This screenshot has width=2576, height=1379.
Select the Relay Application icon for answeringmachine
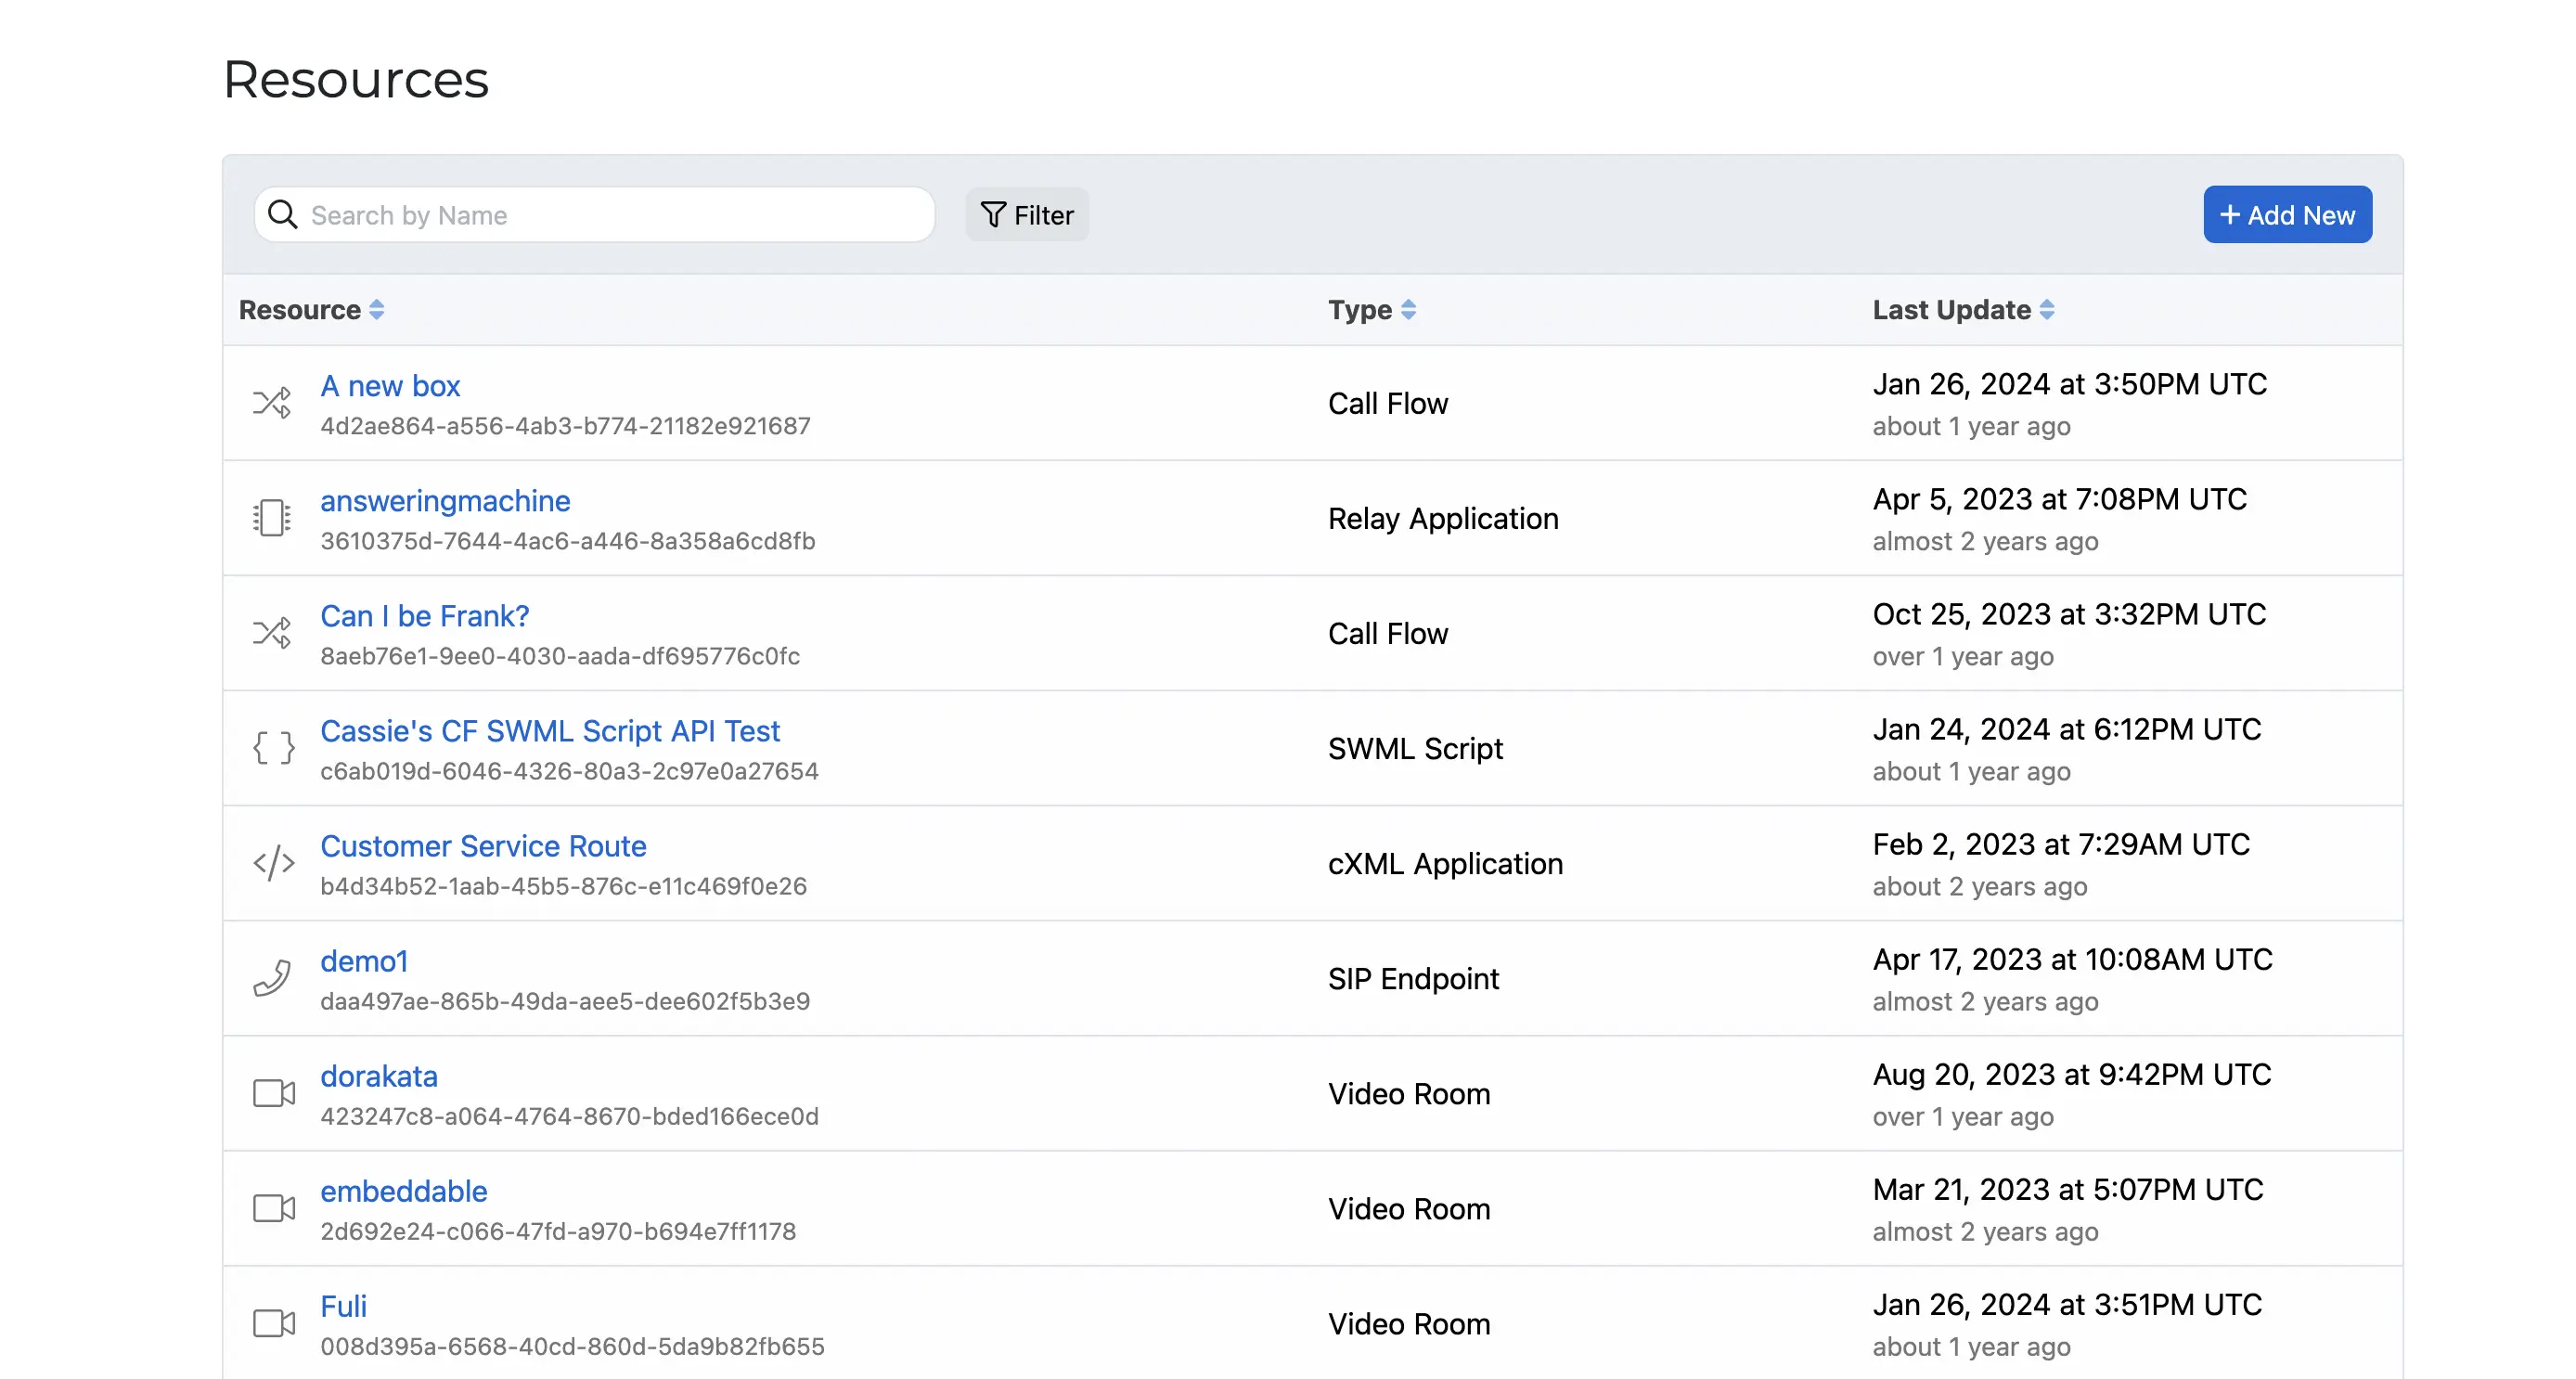271,518
